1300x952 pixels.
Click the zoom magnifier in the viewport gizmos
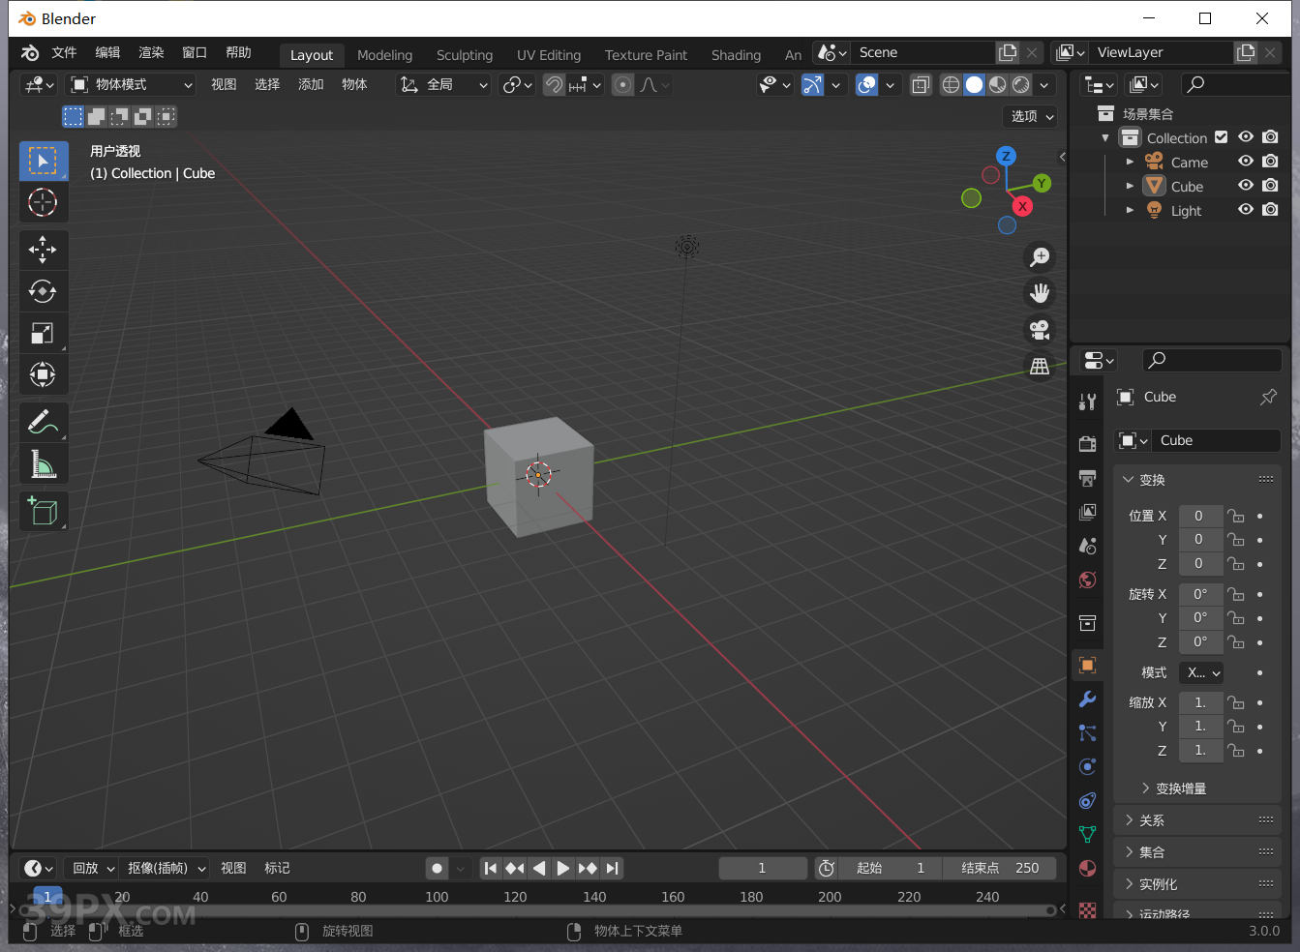[x=1039, y=256]
